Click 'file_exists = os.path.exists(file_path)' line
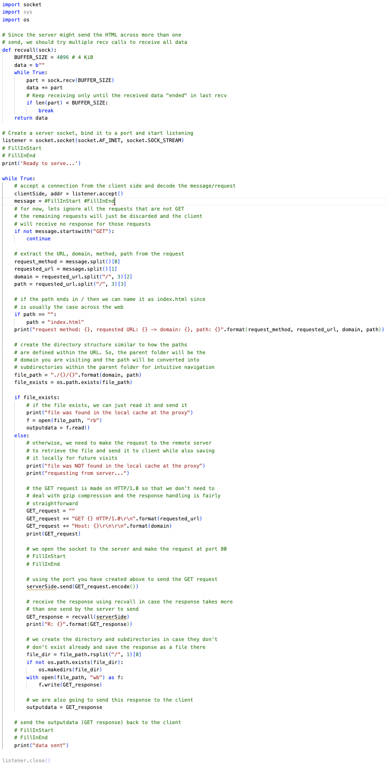Image resolution: width=387 pixels, height=768 pixels. pyautogui.click(x=73, y=382)
